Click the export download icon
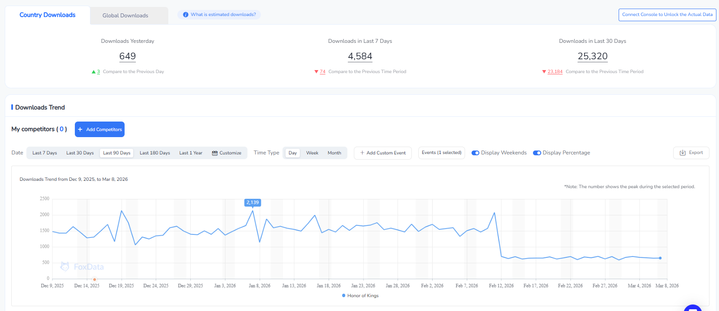 (x=683, y=153)
